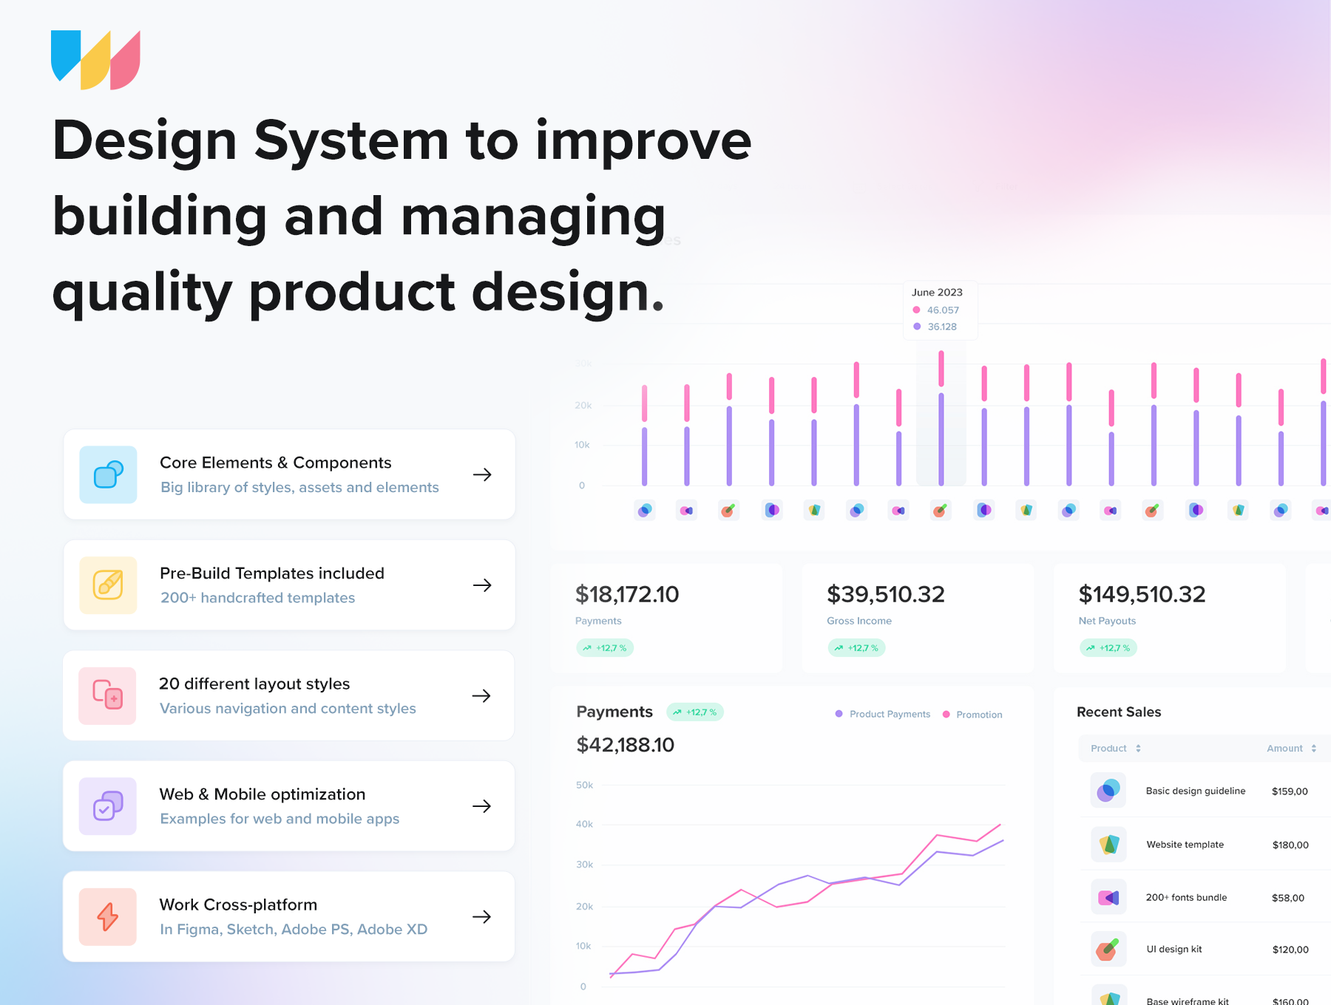
Task: Click the $39,510.32 gross income value
Action: tap(886, 594)
